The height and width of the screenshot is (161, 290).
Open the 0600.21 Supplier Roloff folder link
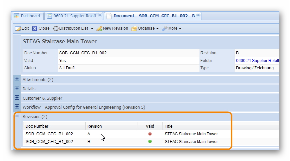[257, 61]
